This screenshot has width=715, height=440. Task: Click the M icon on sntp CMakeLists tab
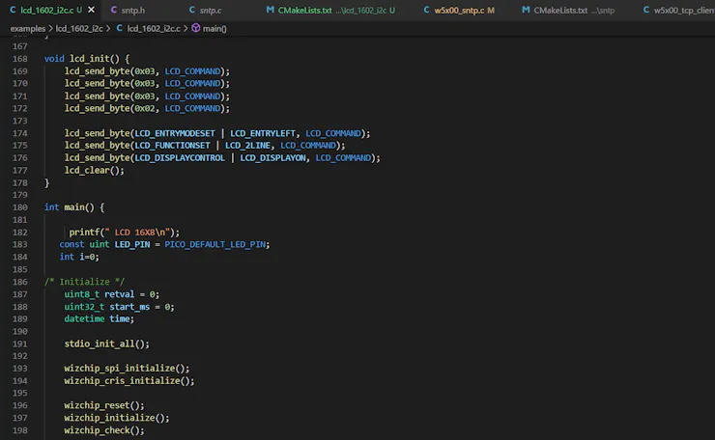click(x=526, y=10)
